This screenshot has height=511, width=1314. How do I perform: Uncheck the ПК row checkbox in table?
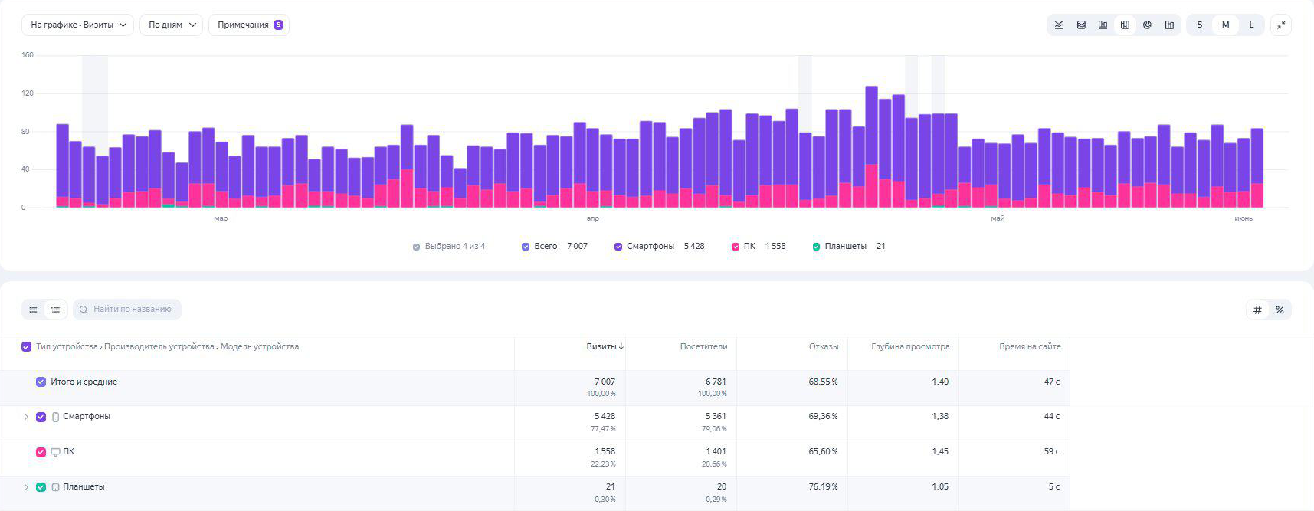click(x=41, y=452)
